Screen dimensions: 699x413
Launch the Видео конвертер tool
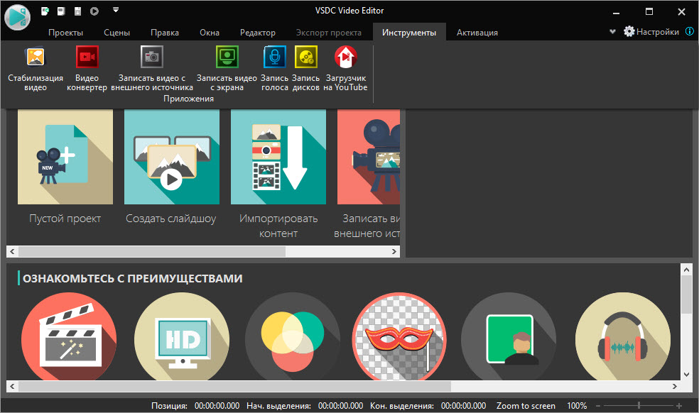tap(87, 69)
